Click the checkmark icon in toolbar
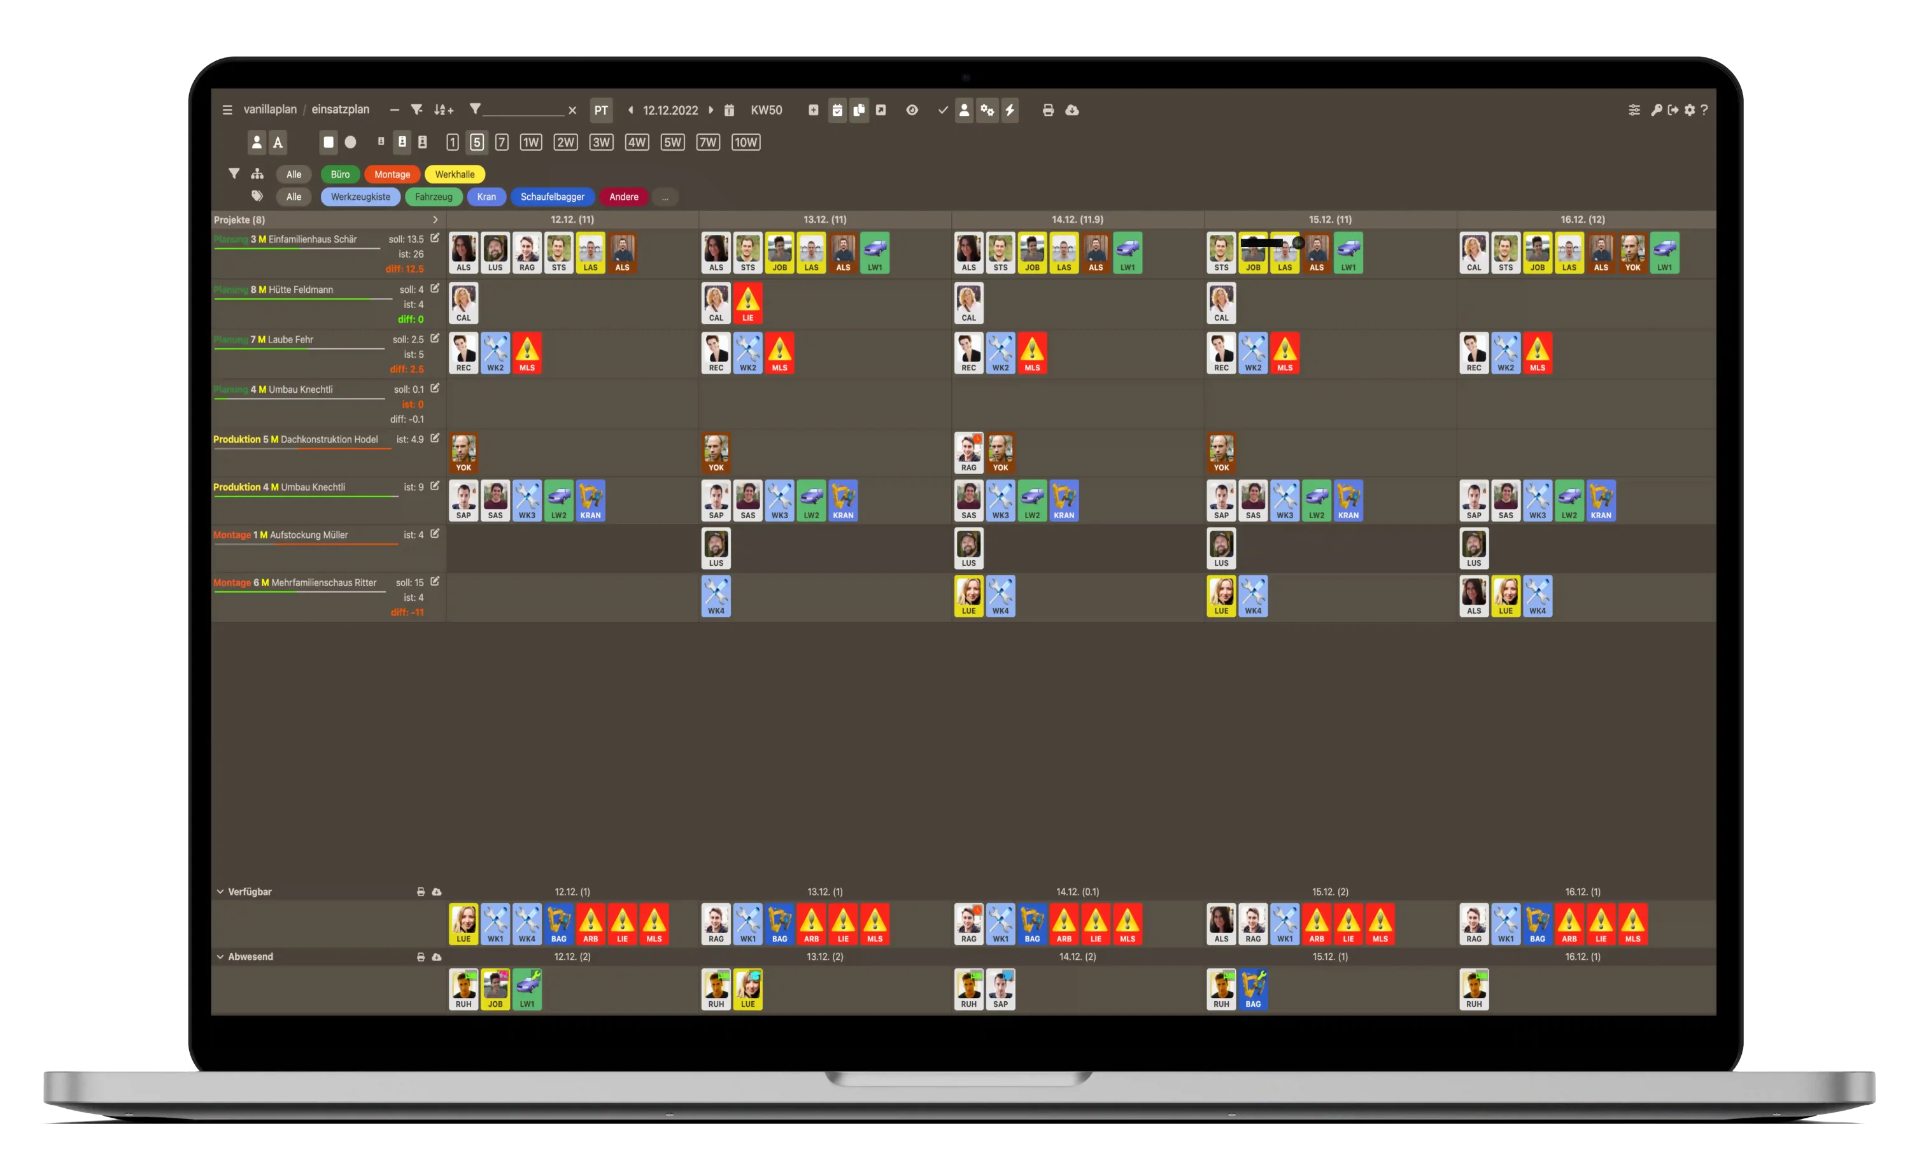Screen dimensions: 1910x1175 942,110
